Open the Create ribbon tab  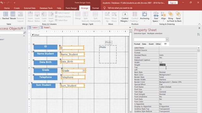point(17,8)
